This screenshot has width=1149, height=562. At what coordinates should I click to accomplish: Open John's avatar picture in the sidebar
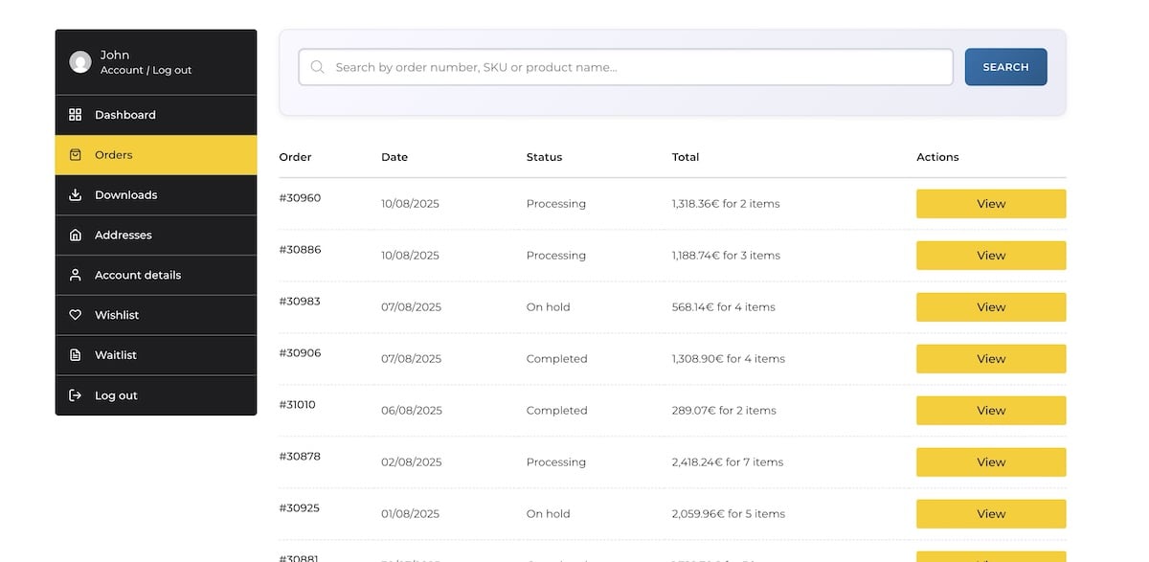pos(81,61)
